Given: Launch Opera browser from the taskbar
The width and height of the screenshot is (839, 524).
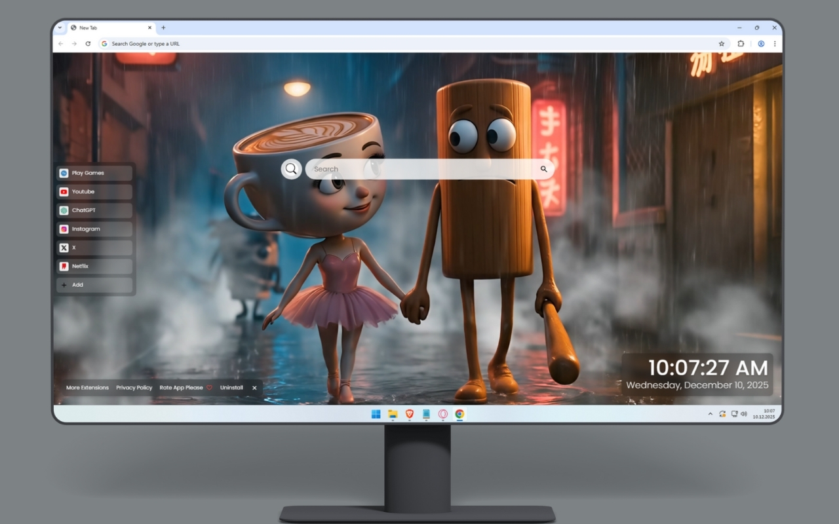Looking at the screenshot, I should point(443,414).
